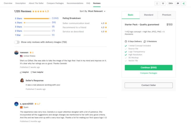Click the green share icon

[184, 3]
